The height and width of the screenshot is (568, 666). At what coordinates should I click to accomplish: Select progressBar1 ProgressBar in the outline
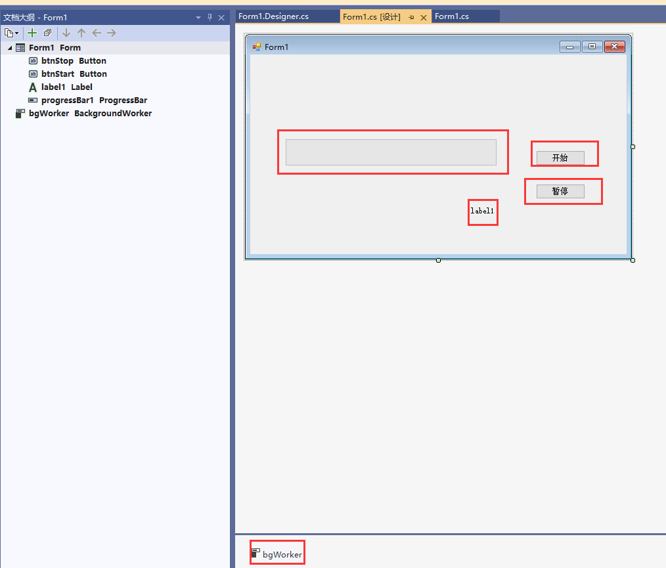tap(95, 100)
